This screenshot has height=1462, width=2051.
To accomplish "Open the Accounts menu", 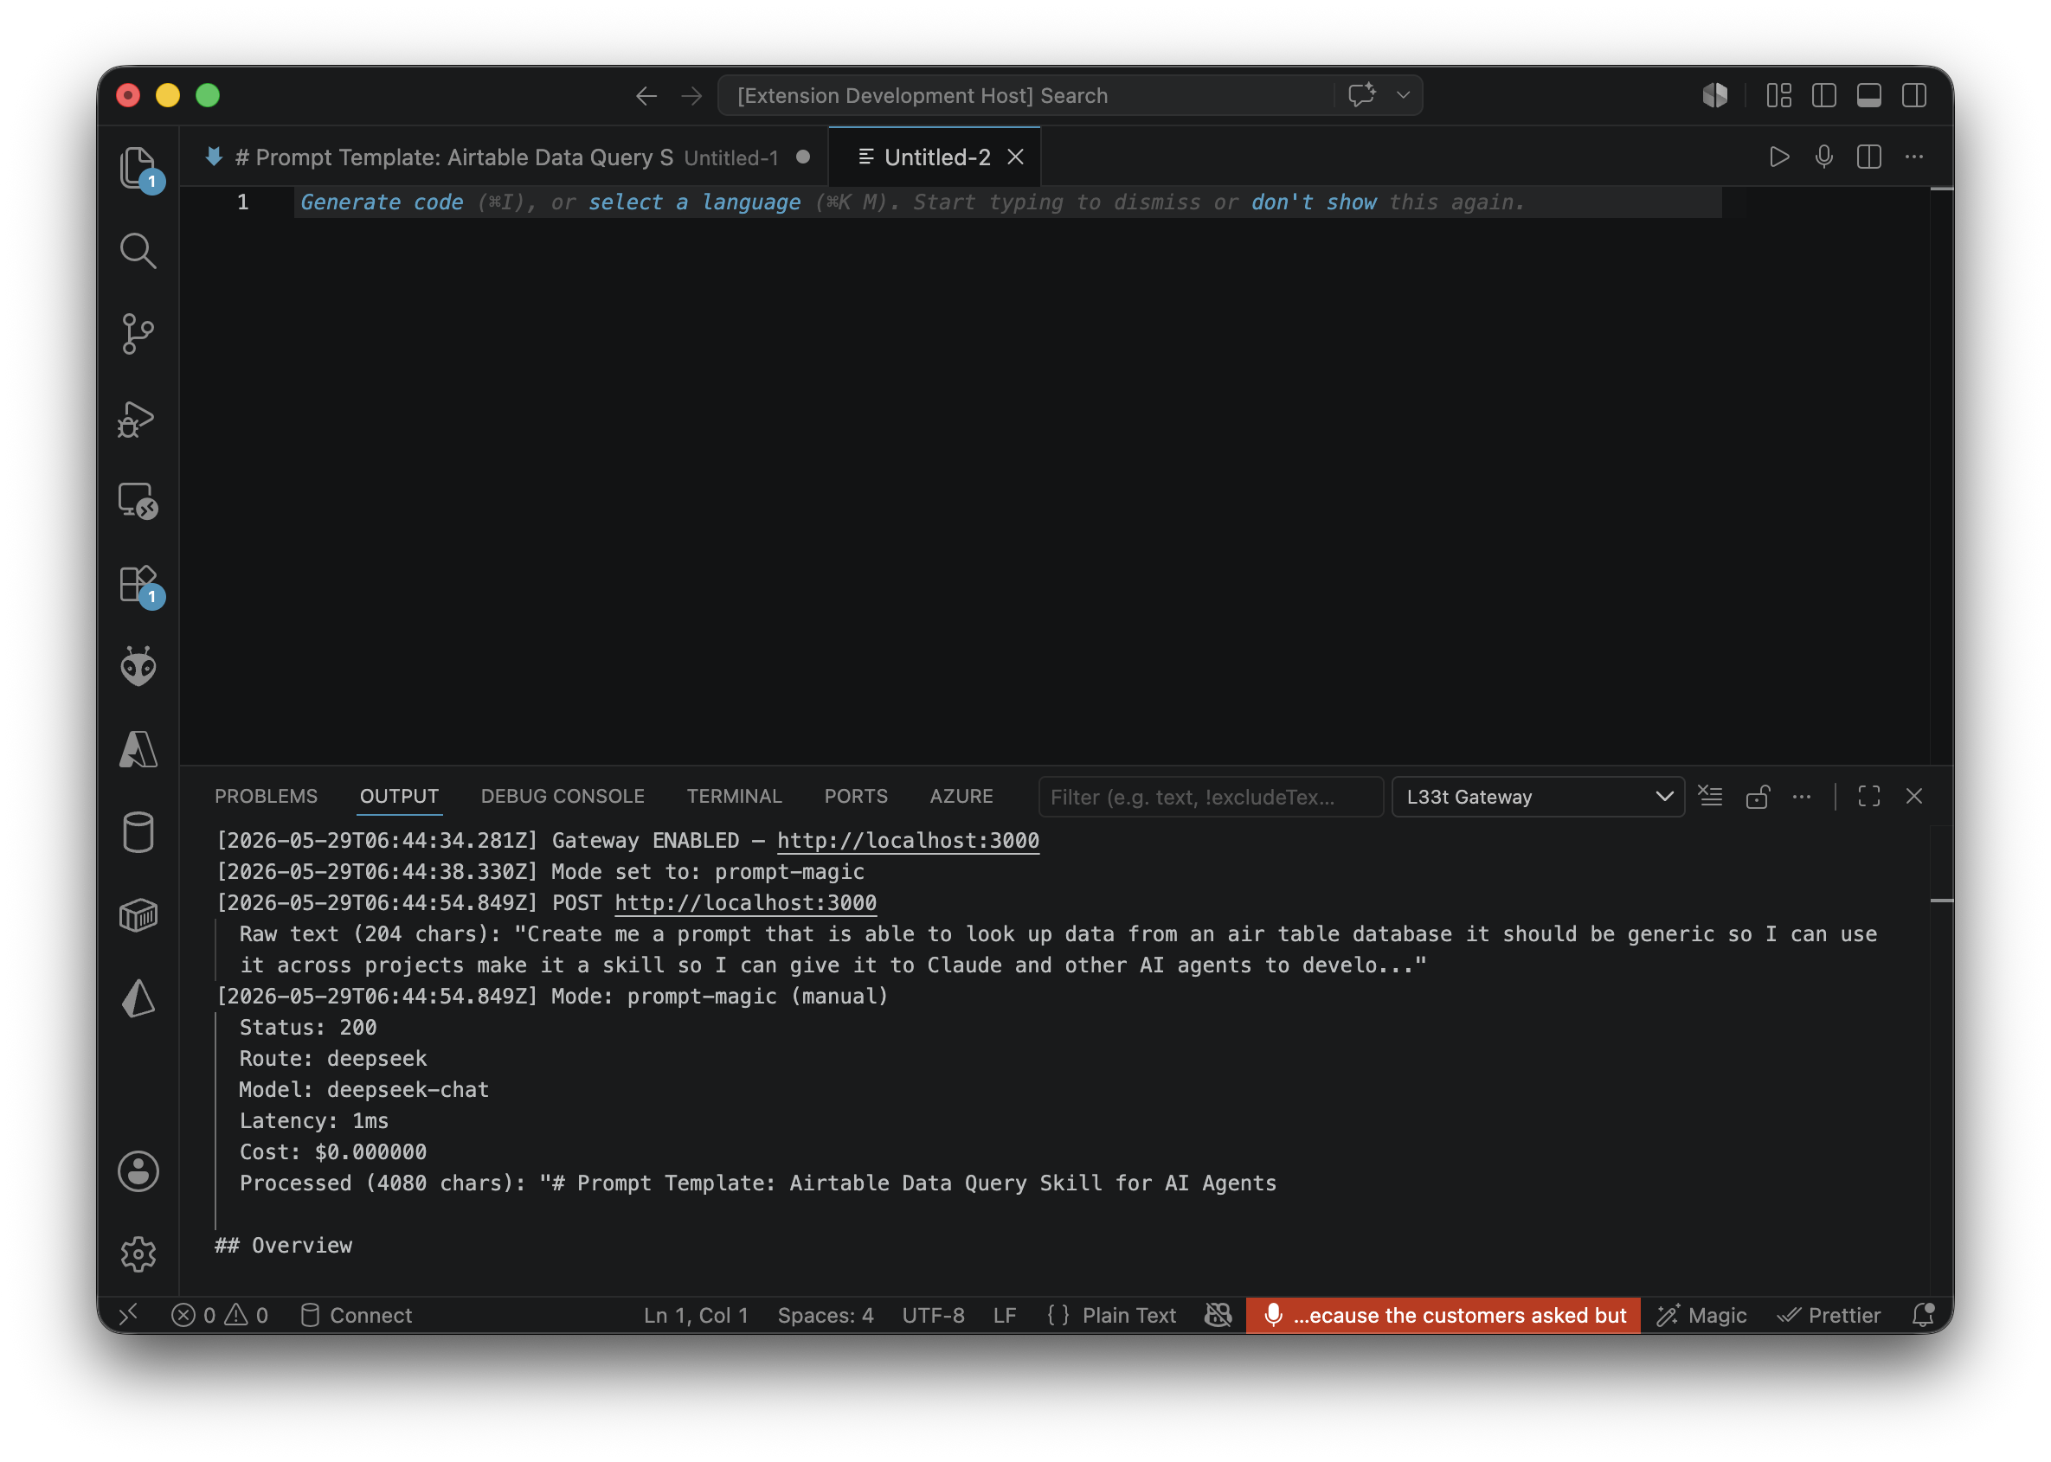I will point(138,1172).
